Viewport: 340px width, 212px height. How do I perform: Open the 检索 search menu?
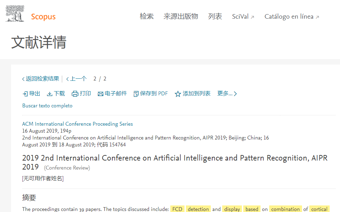(x=147, y=17)
